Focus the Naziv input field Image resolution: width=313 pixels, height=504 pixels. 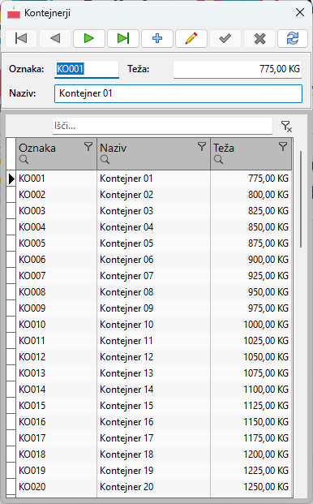[178, 93]
